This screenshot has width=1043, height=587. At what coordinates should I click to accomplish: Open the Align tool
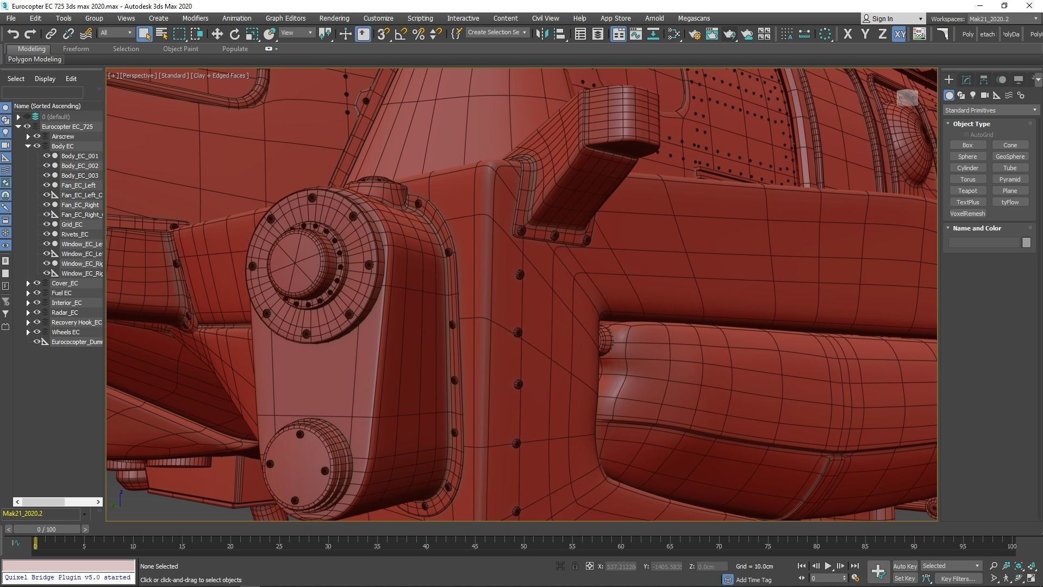point(559,34)
